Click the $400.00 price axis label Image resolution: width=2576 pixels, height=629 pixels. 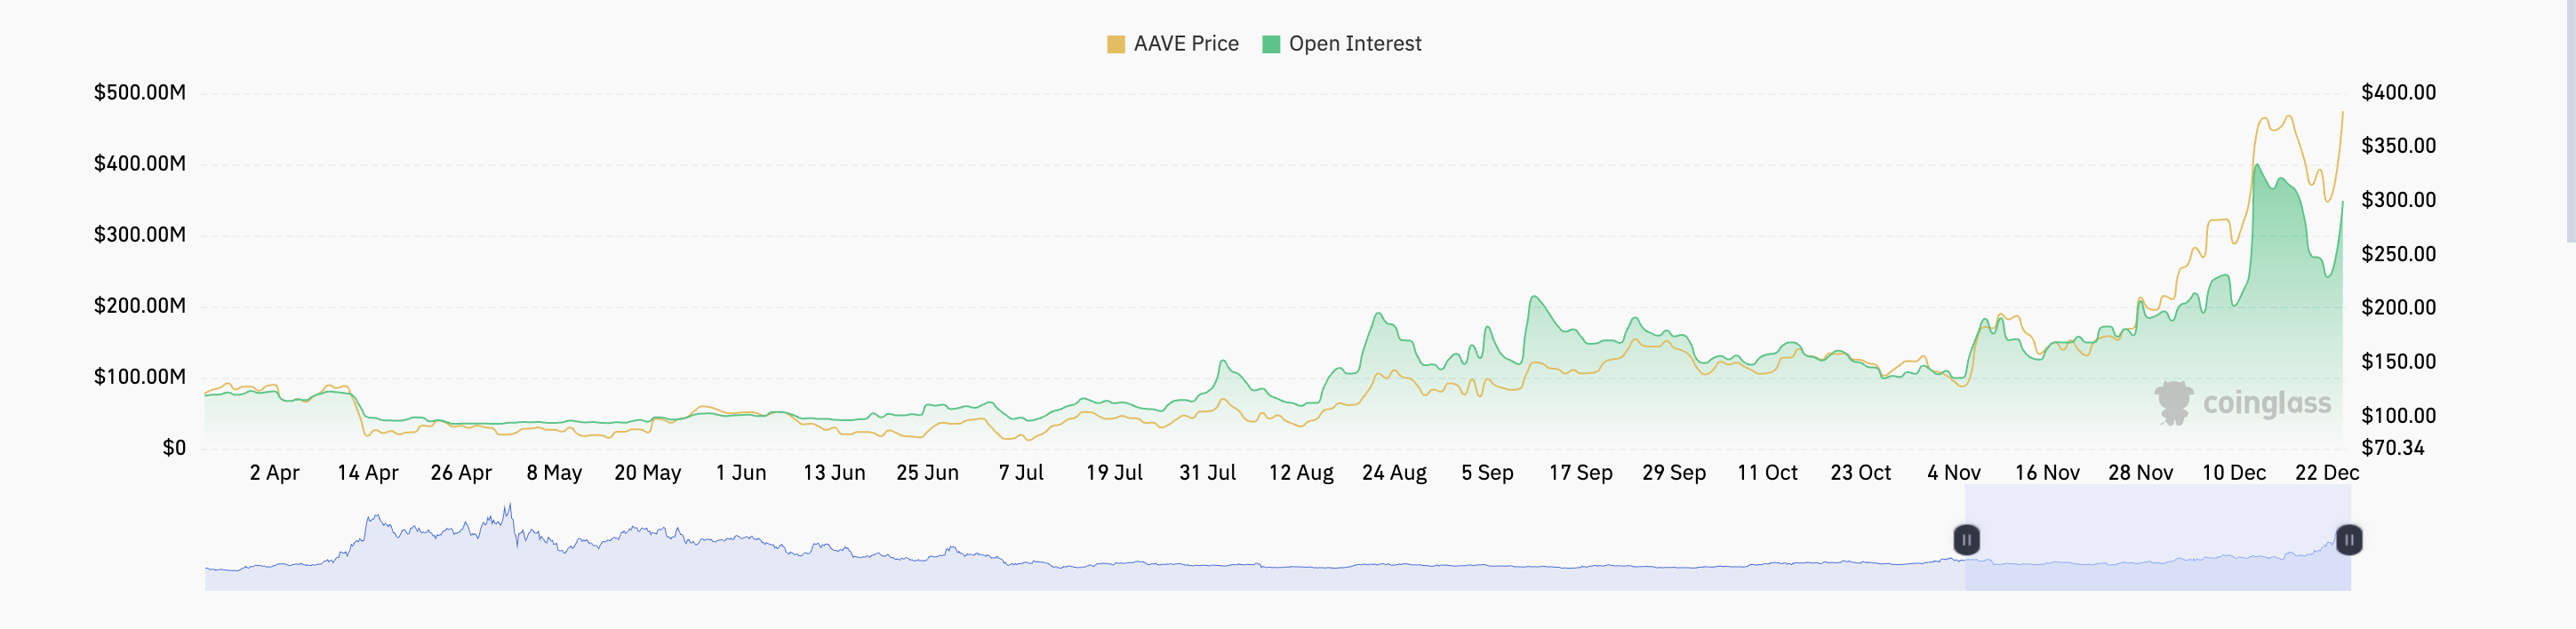[x=2398, y=93]
